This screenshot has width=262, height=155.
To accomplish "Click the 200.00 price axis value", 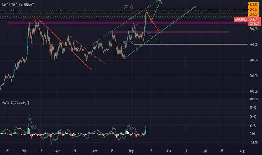I will click(x=254, y=76).
